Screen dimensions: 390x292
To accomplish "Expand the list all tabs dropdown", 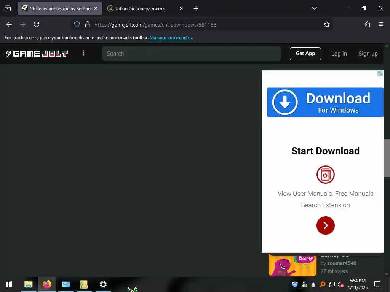I will click(x=314, y=8).
